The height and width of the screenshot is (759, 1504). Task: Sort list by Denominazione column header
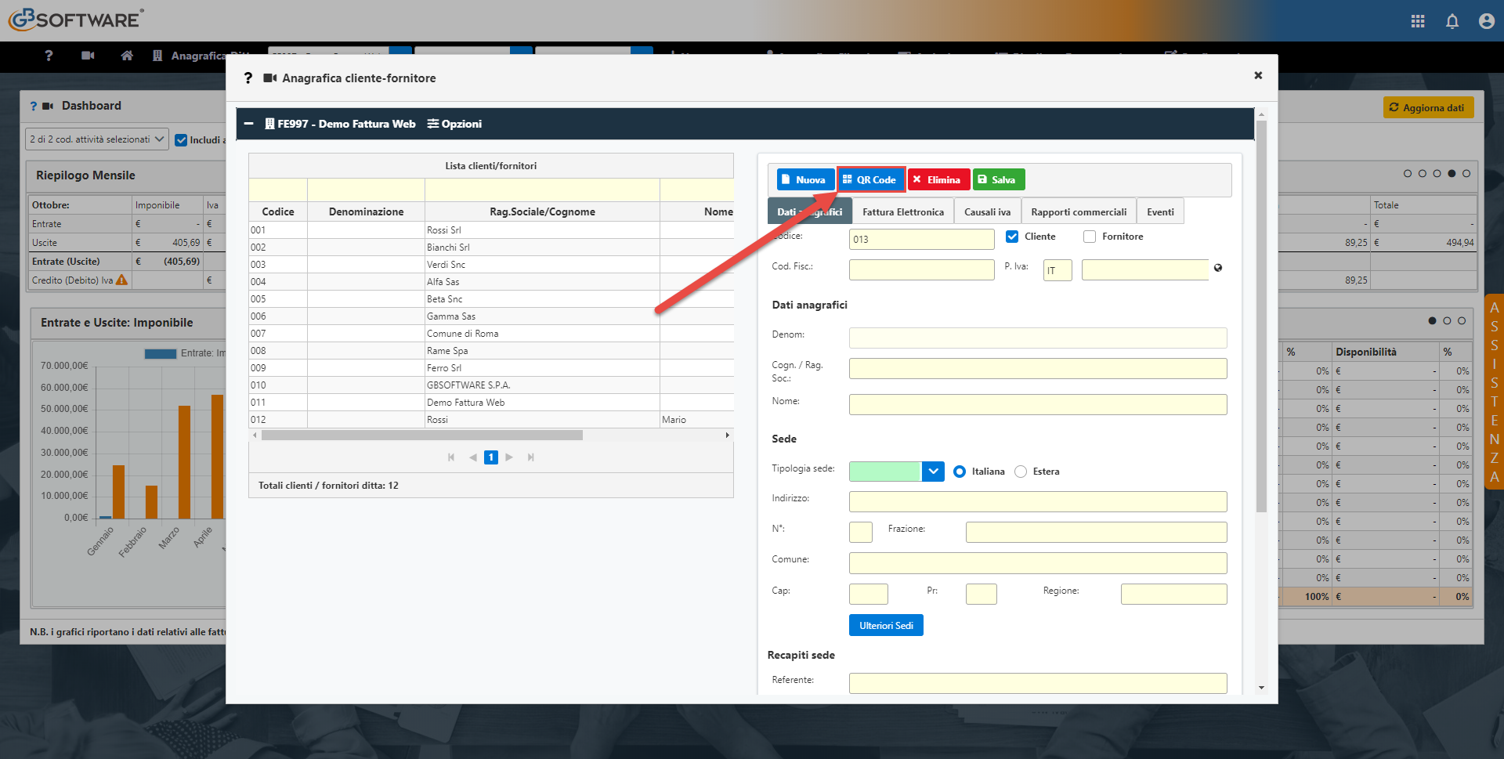pyautogui.click(x=366, y=211)
